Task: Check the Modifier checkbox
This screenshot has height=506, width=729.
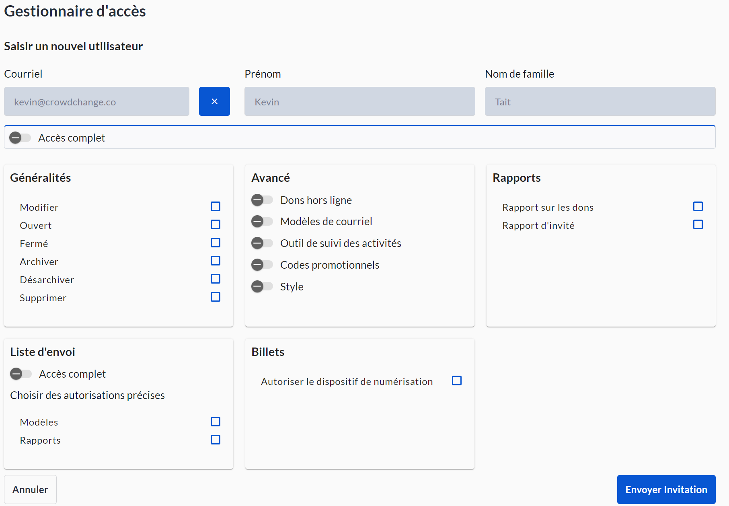Action: click(216, 206)
